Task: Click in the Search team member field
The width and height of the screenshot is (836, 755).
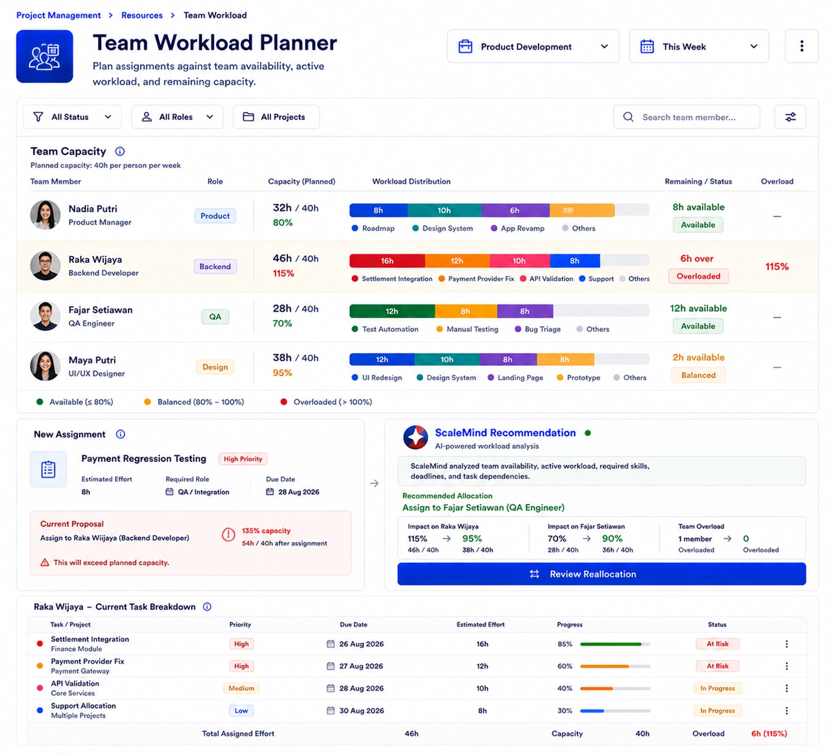Action: coord(687,117)
